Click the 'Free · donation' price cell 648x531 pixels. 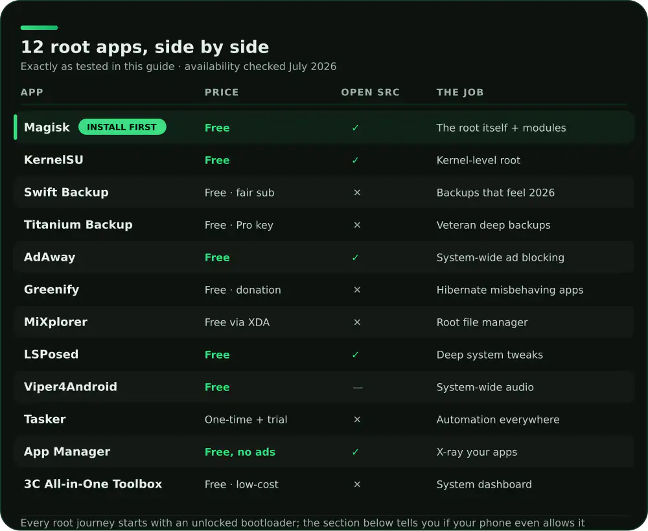(x=243, y=290)
